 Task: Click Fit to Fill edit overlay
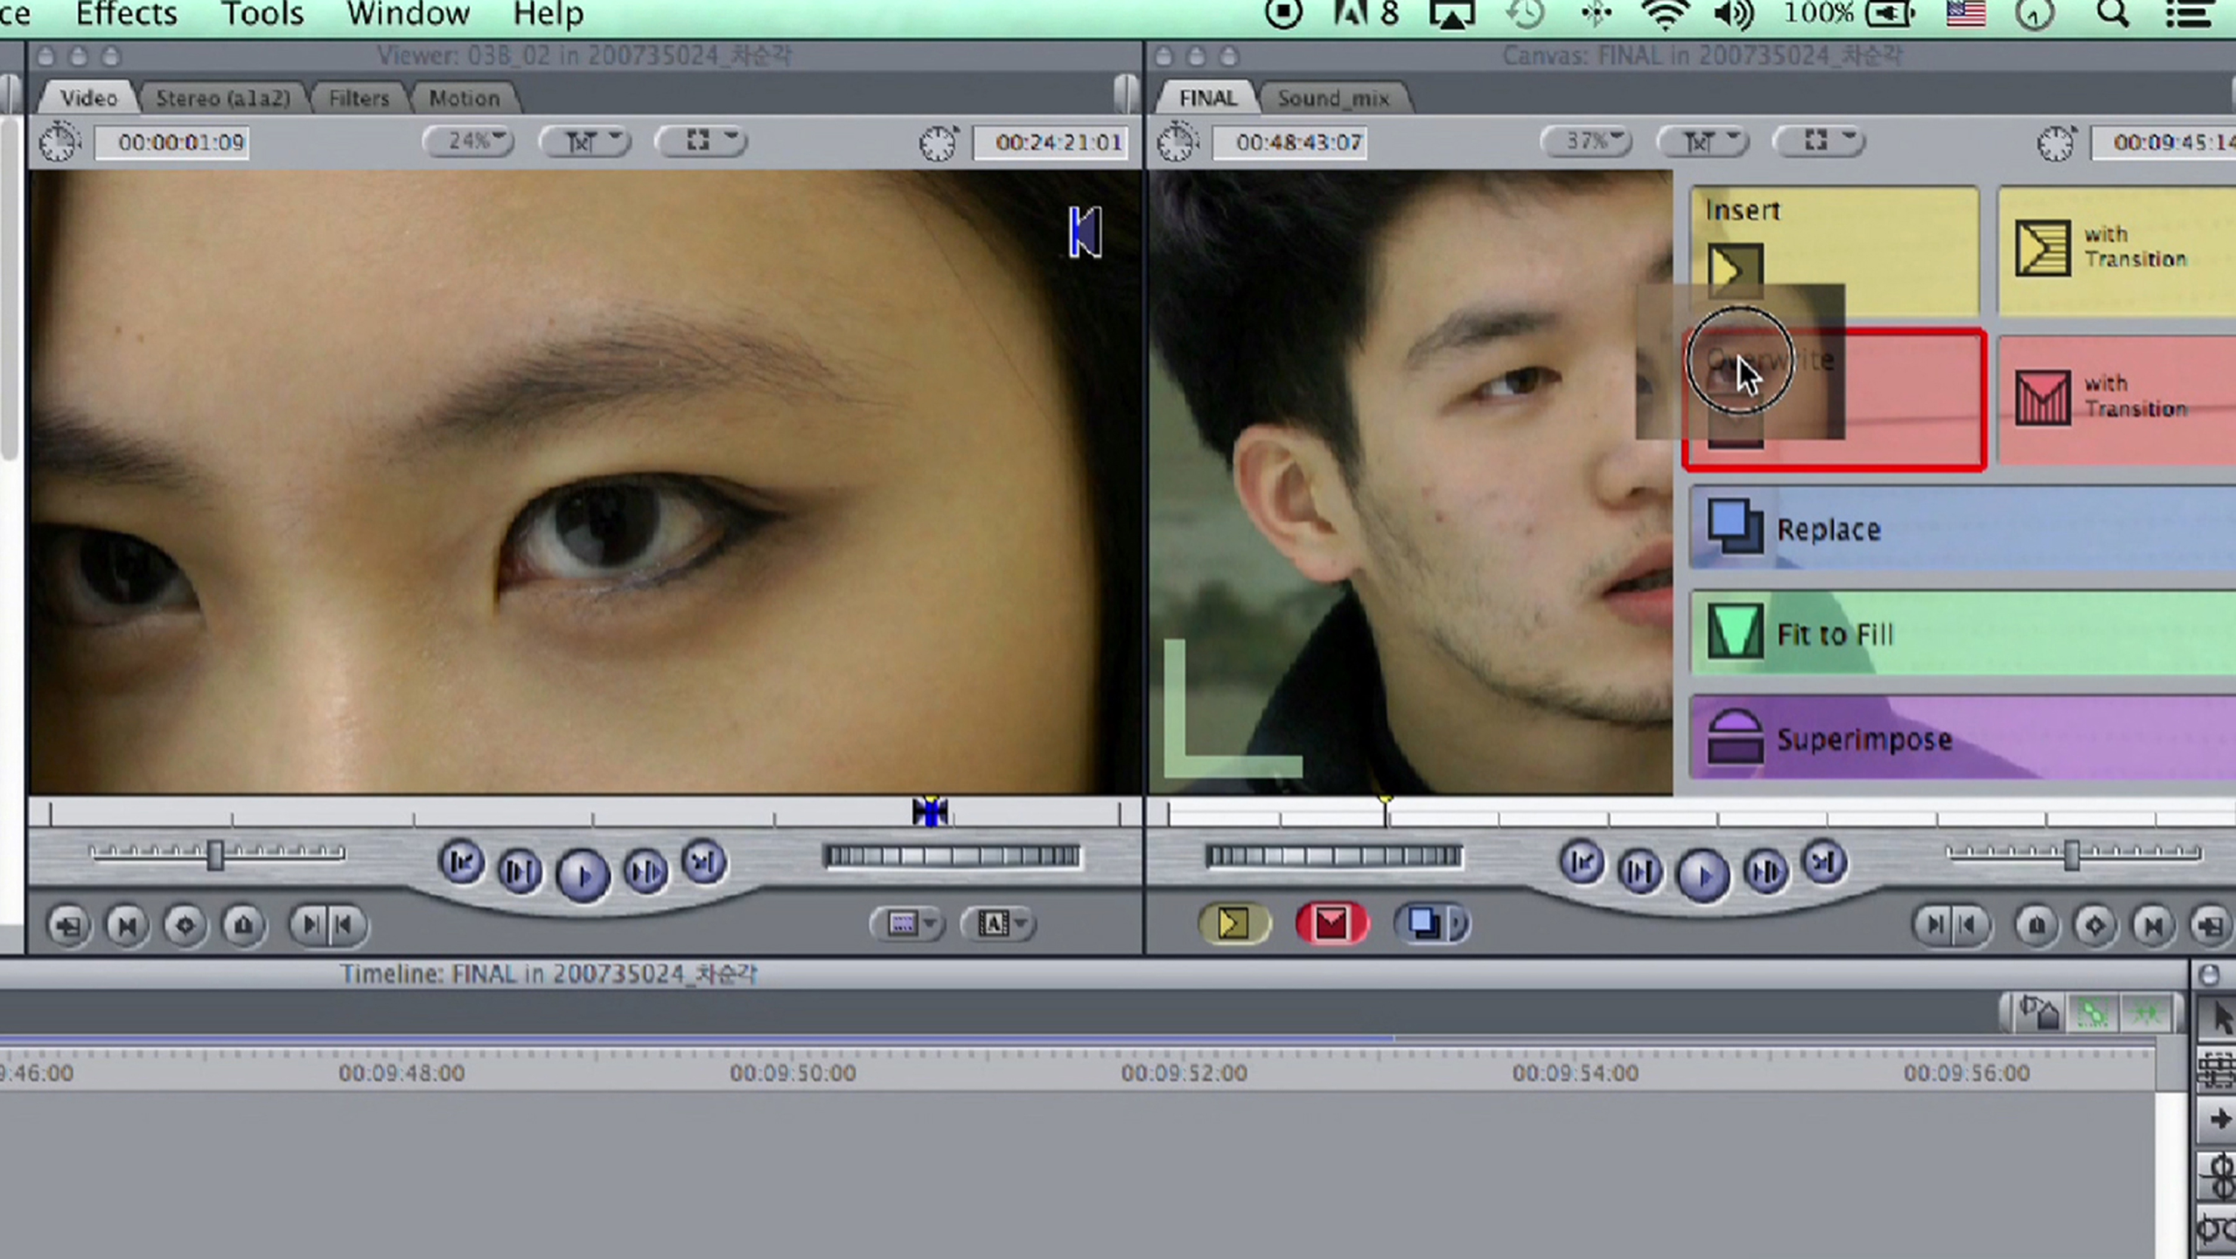tap(1962, 634)
